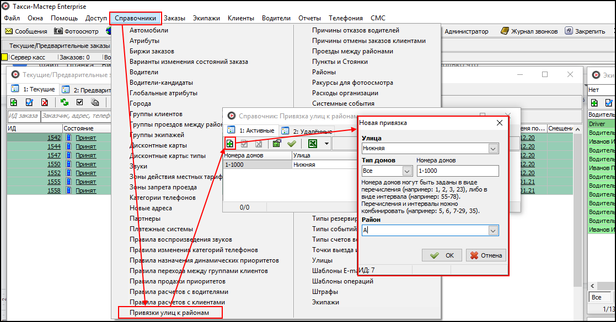Click OK button in Новая привязка dialog
616x322 pixels.
(442, 255)
